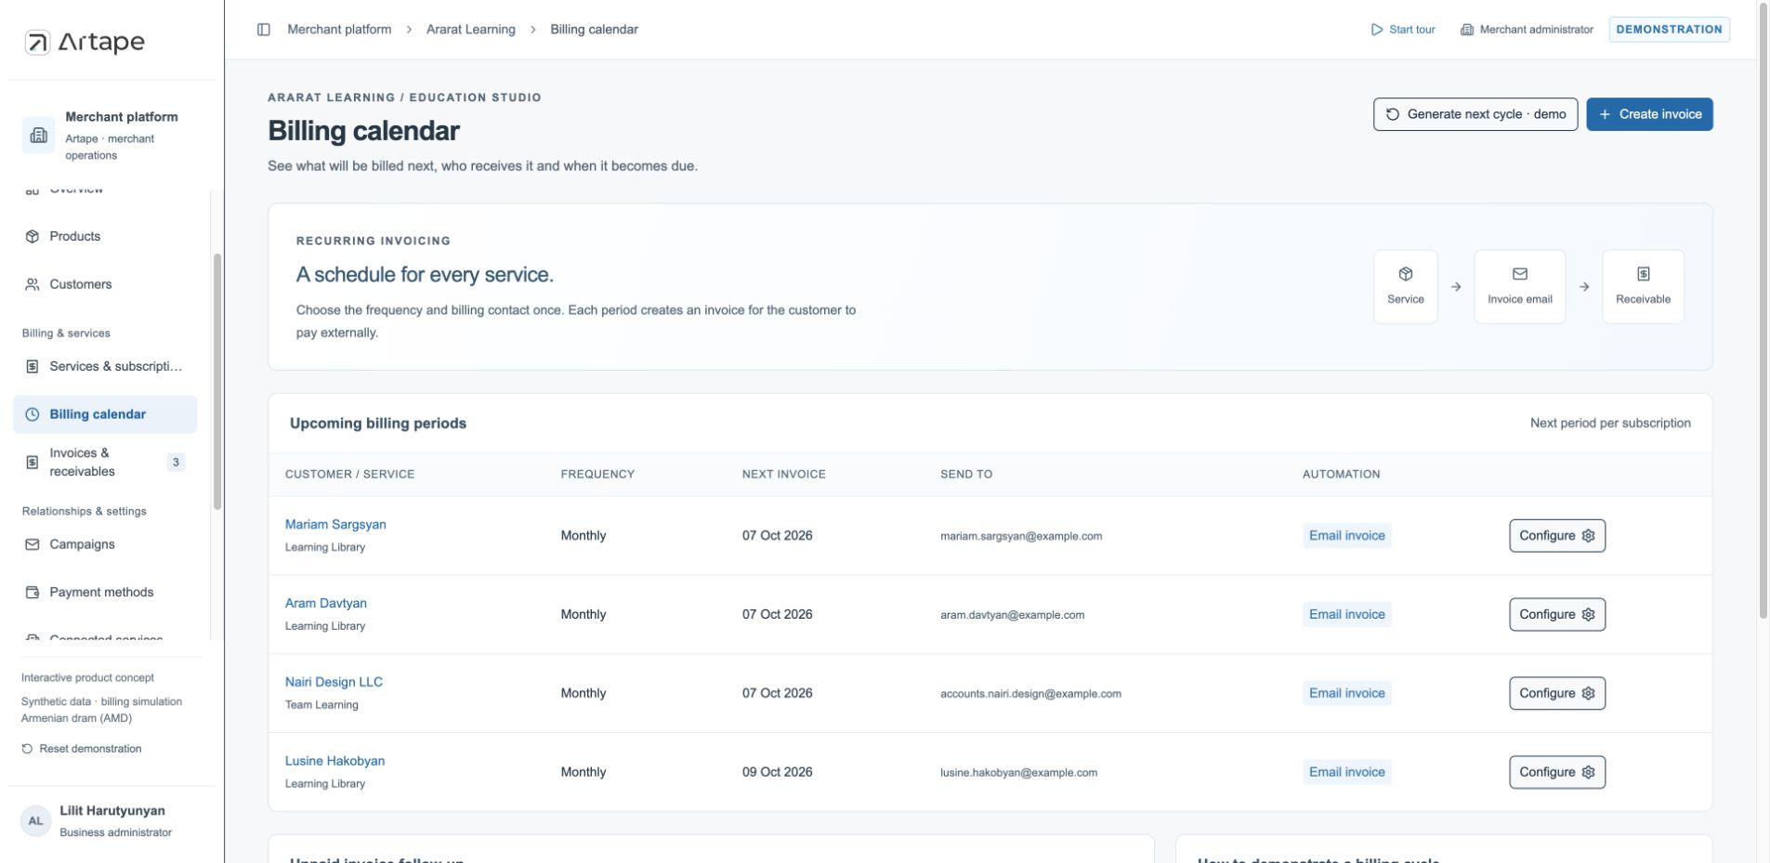Click the Merchant platform building icon in sidebar
The image size is (1770, 863).
(x=38, y=136)
